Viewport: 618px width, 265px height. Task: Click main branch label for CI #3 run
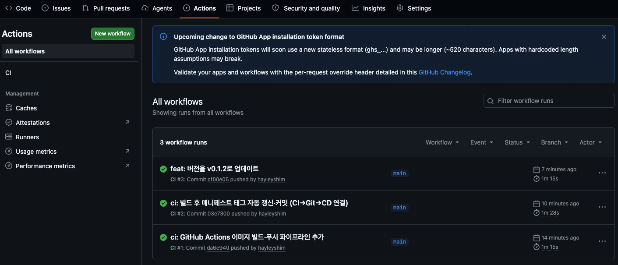(x=399, y=173)
